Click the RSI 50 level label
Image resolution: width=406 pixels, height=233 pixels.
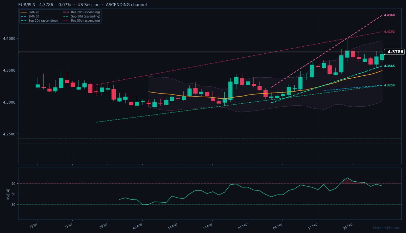click(14, 194)
